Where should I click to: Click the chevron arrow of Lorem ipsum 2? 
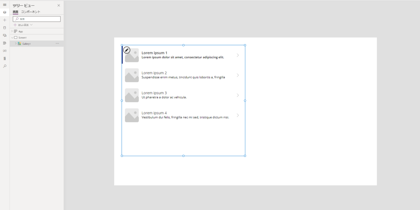[x=238, y=75]
